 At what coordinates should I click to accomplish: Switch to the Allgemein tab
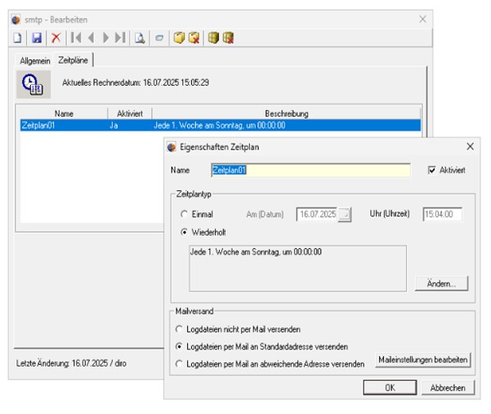35,60
